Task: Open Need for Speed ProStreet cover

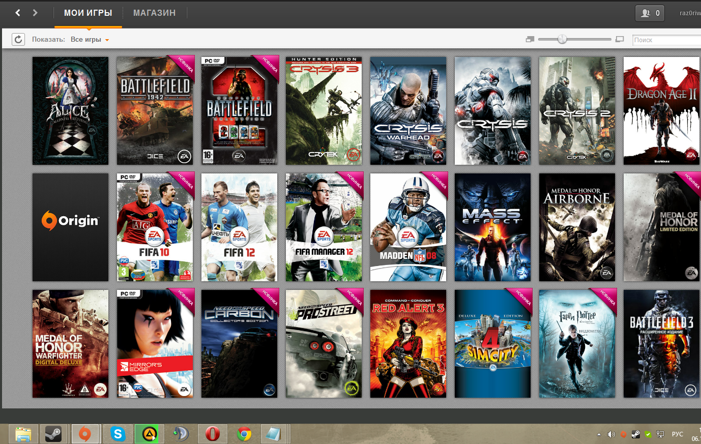Action: point(324,344)
